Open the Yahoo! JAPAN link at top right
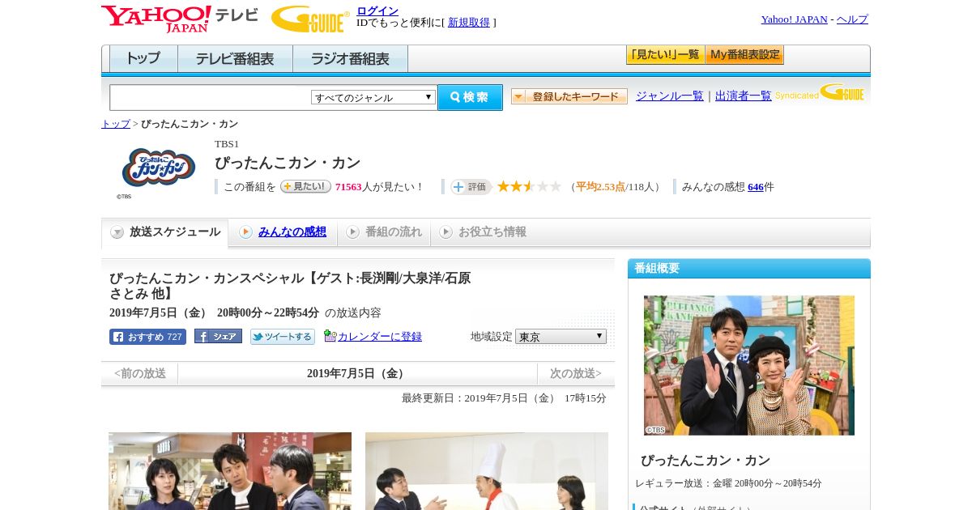Screen dimensions: 972x510 coord(794,19)
